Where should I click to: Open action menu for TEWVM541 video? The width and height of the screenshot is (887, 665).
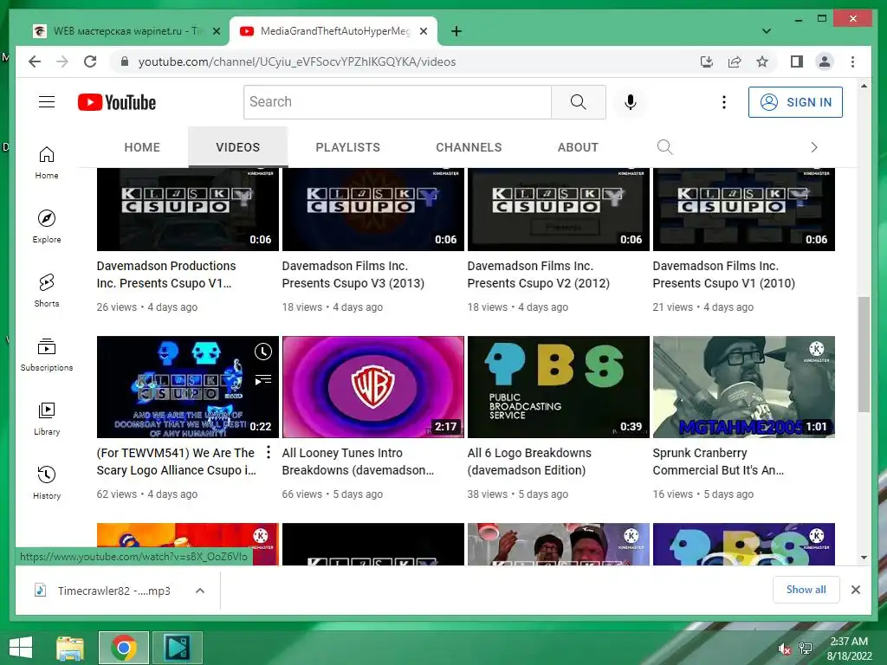tap(269, 452)
